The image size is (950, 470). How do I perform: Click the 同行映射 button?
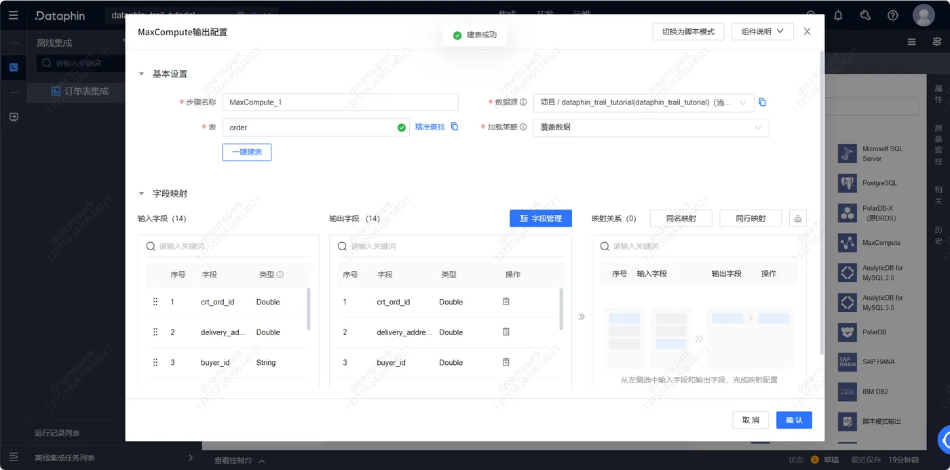coord(751,218)
